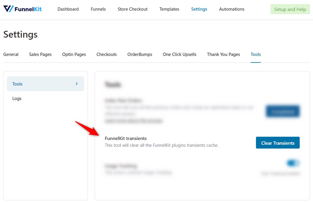This screenshot has height=203, width=313.
Task: Open the Thank You Pages tab
Action: click(x=223, y=54)
